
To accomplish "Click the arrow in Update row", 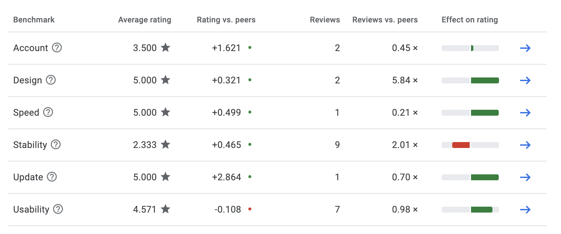I will point(525,177).
